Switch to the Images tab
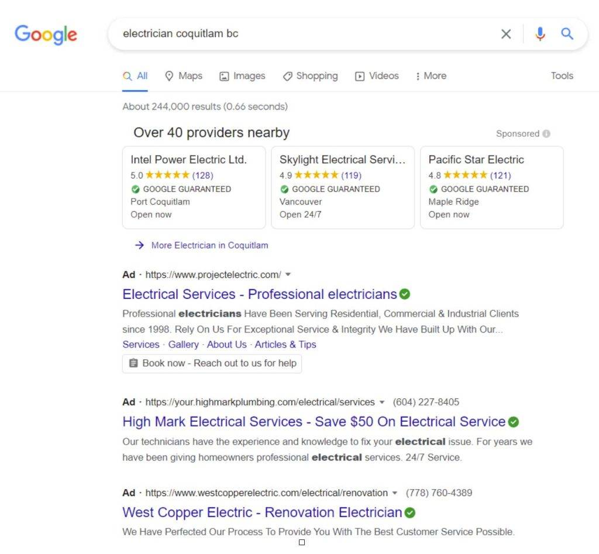Screen dimensions: 599x554 242,75
